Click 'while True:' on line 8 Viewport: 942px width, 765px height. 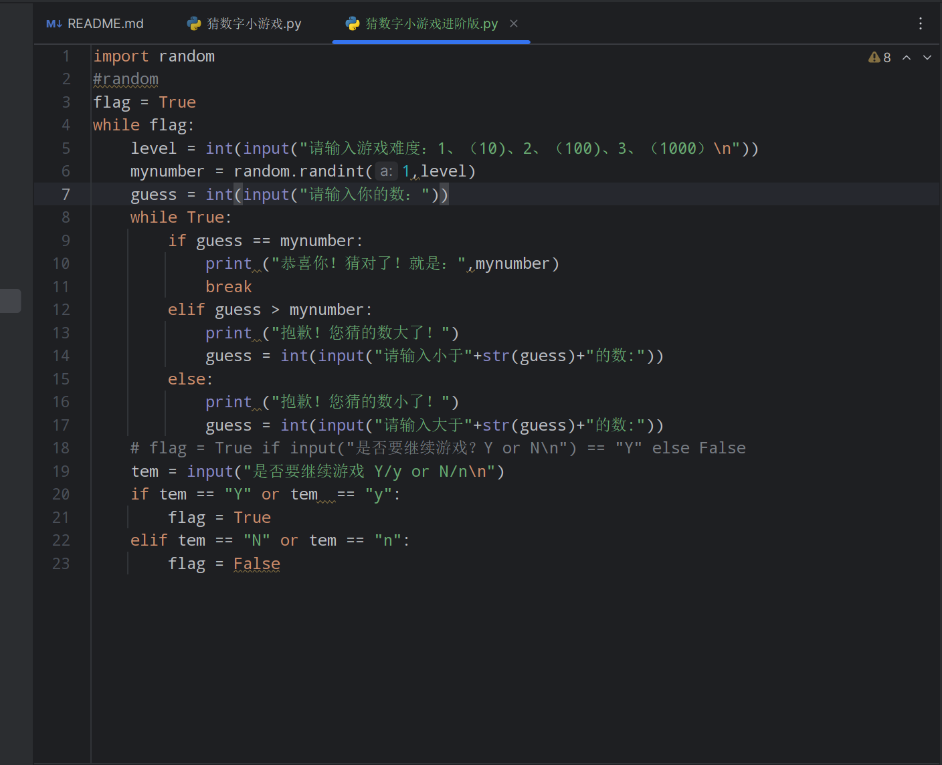[x=181, y=217]
